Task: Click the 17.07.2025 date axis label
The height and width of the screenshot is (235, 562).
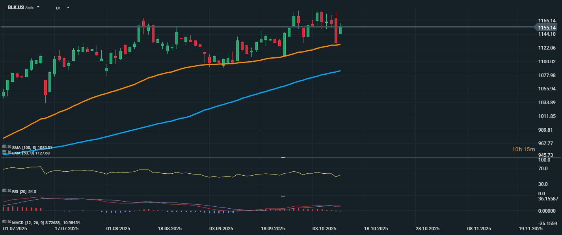Action: click(67, 228)
